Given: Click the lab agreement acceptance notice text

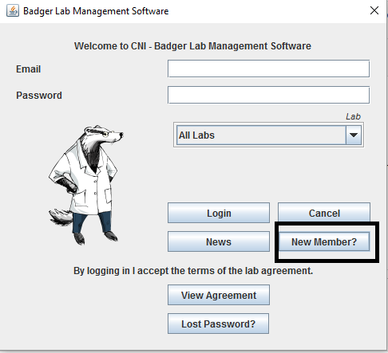Looking at the screenshot, I should [193, 271].
